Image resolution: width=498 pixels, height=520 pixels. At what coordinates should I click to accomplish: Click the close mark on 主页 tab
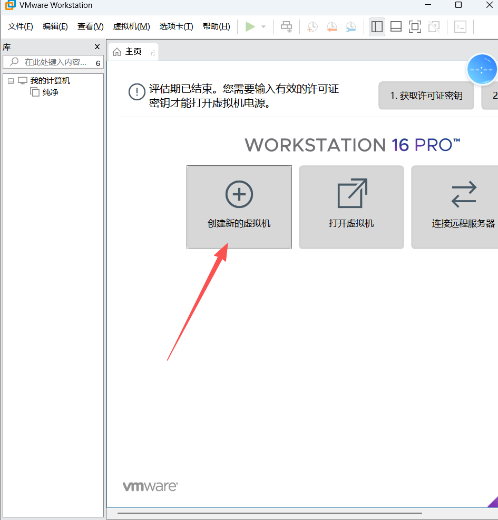click(x=153, y=53)
